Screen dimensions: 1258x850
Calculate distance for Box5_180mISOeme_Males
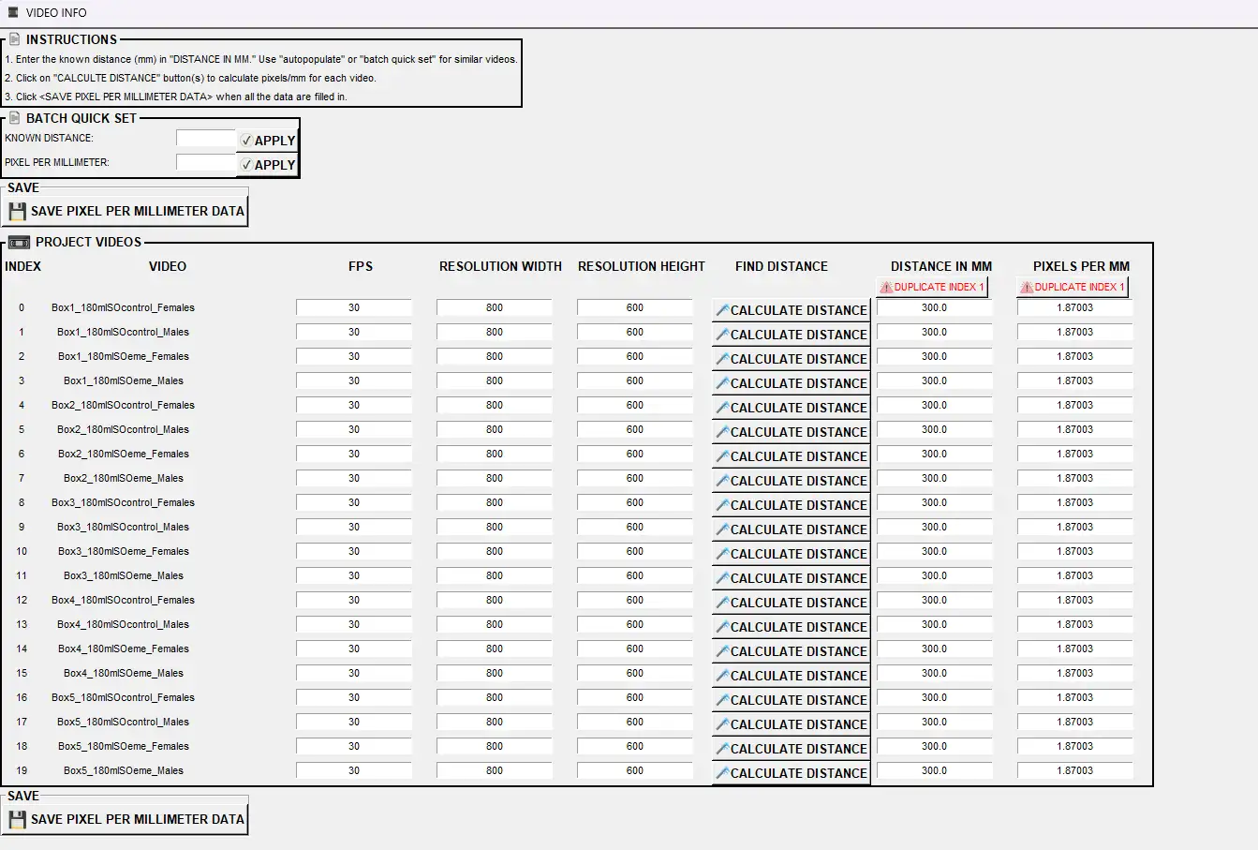(x=791, y=773)
